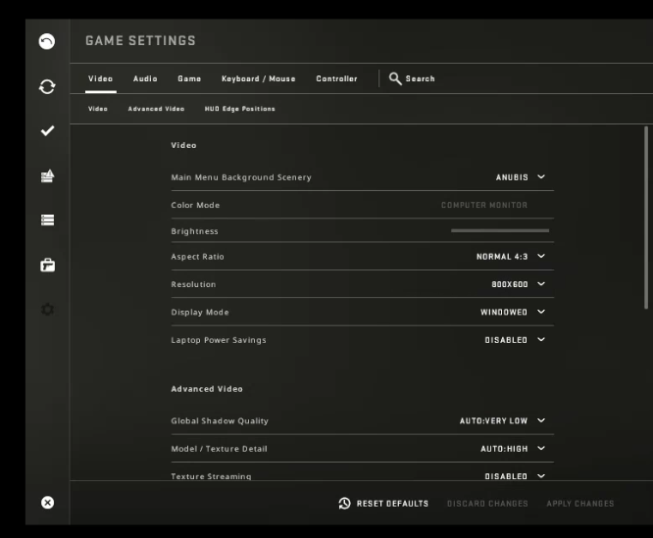Expand the Resolution dropdown chevron

[541, 284]
